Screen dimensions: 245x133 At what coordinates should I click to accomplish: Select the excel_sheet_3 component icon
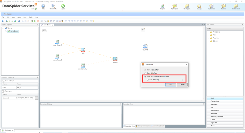(x=83, y=65)
